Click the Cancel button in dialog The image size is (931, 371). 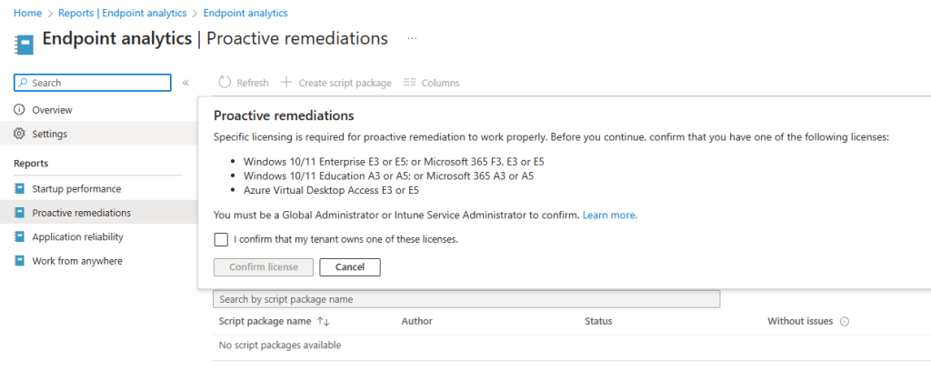pos(349,267)
